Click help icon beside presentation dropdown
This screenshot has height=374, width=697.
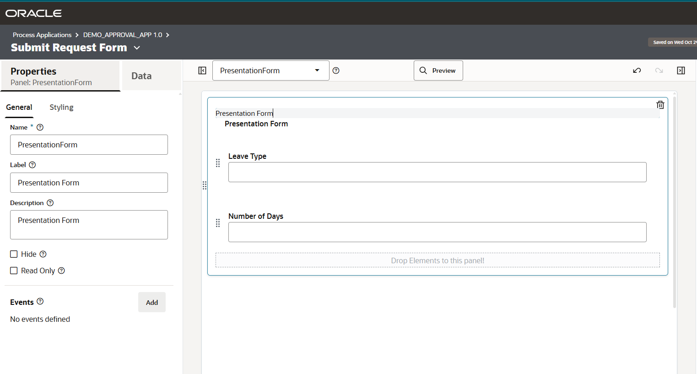click(336, 70)
